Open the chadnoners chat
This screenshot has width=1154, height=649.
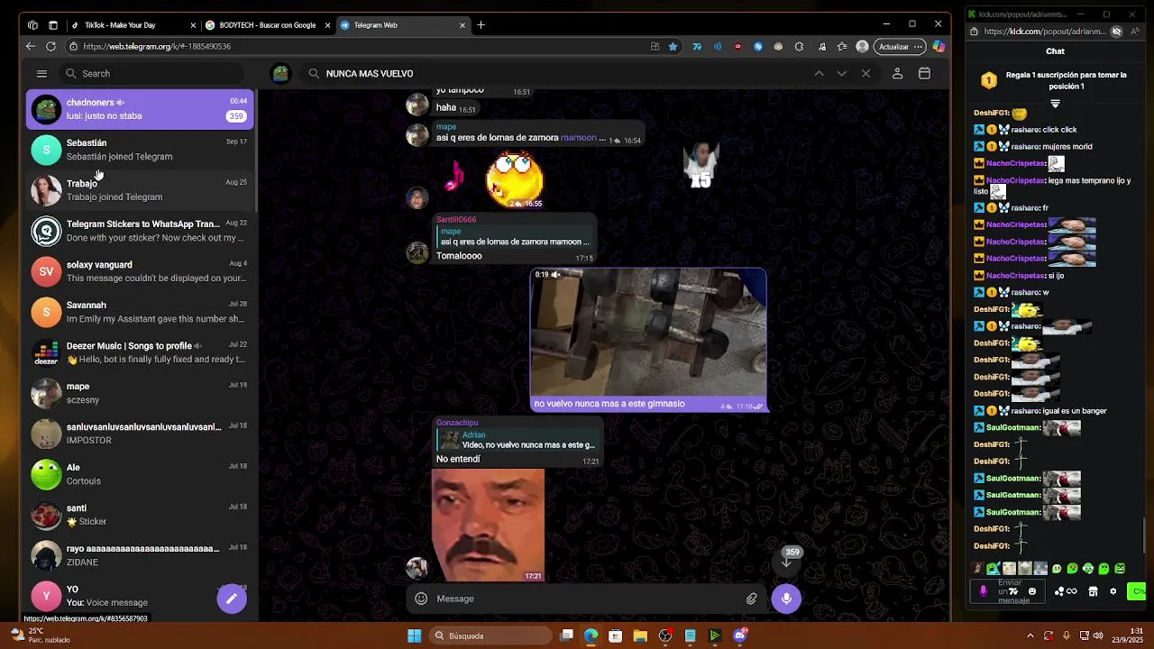[x=140, y=109]
